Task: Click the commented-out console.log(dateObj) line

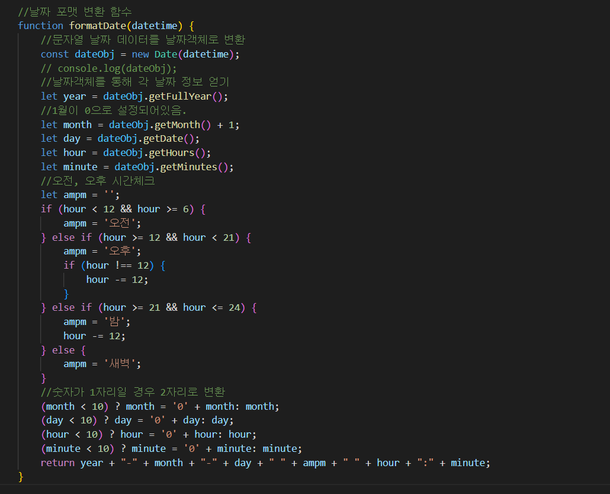Action: (109, 69)
